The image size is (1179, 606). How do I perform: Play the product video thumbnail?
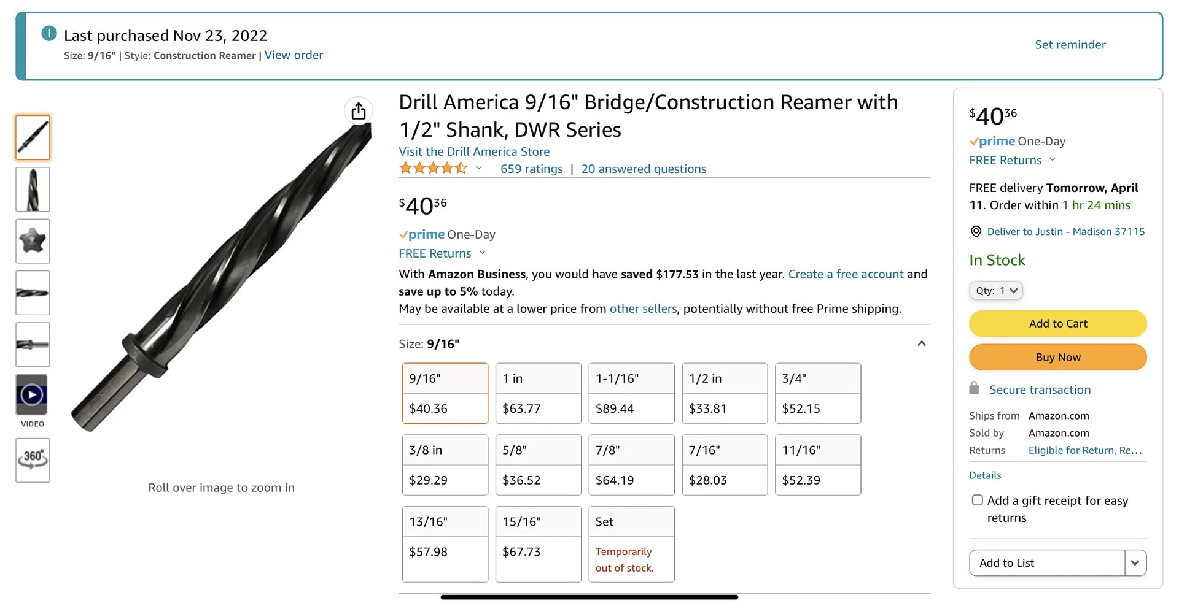tap(32, 394)
